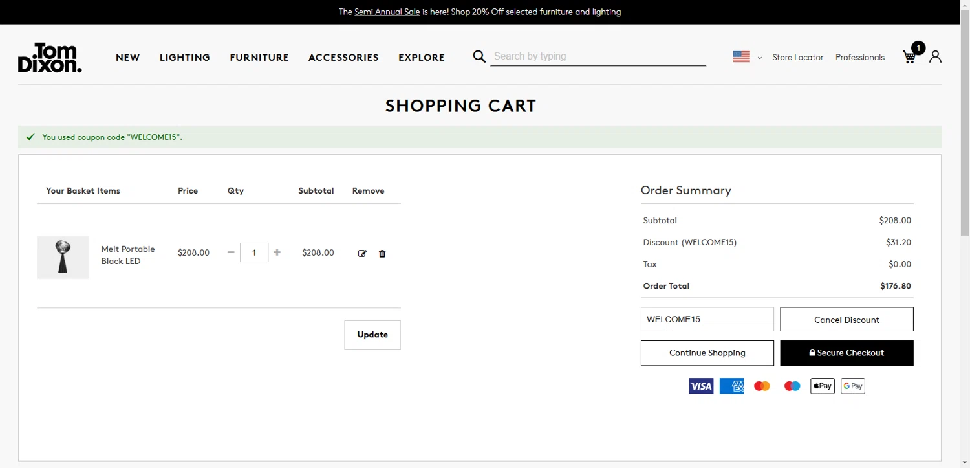Click the discount amount -$31.20
The width and height of the screenshot is (970, 468).
(x=897, y=242)
